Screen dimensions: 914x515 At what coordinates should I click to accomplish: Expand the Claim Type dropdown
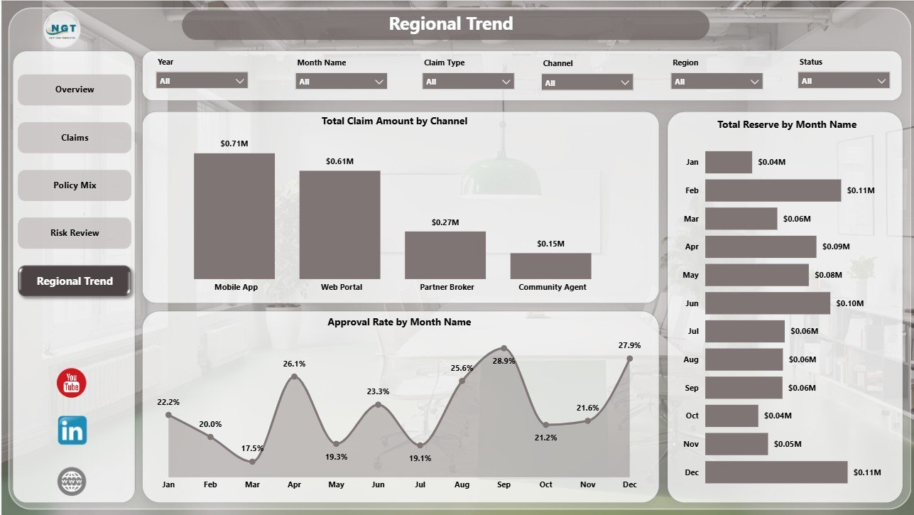[x=468, y=82]
